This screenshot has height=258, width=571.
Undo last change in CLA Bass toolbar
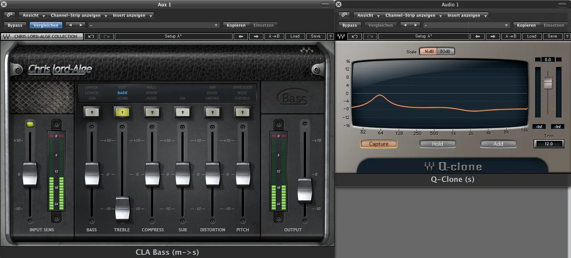coord(91,36)
